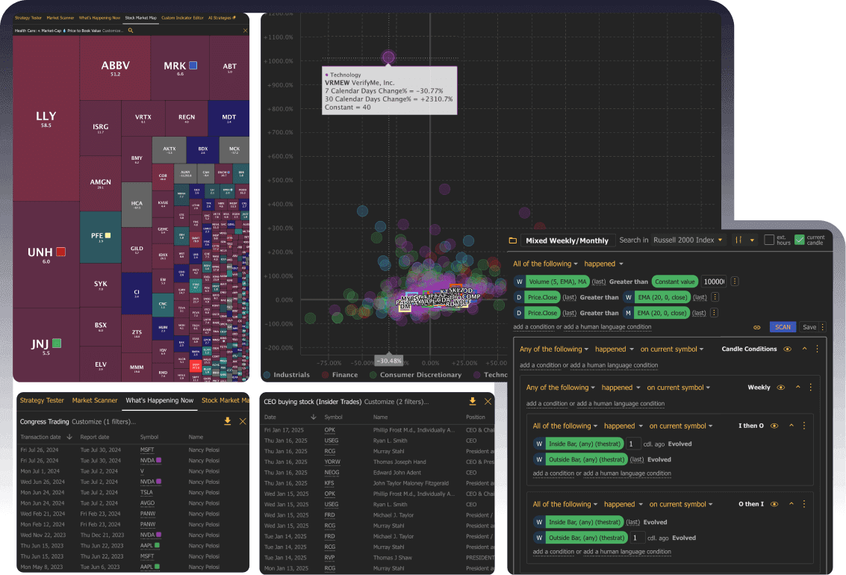Open the folder icon beside Mixed Weekly/Monthly
This screenshot has height=575, width=846.
click(x=512, y=240)
